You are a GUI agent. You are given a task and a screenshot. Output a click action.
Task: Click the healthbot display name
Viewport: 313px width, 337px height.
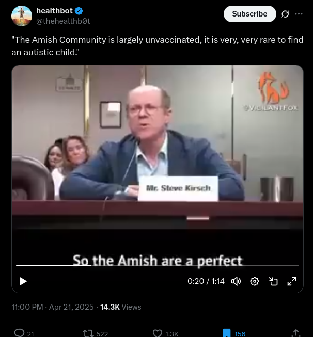coord(54,11)
